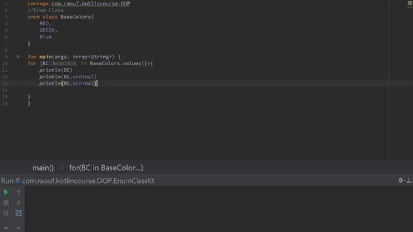Viewport: 413px width, 232px height.
Task: Click the main function name
Action: click(x=46, y=57)
